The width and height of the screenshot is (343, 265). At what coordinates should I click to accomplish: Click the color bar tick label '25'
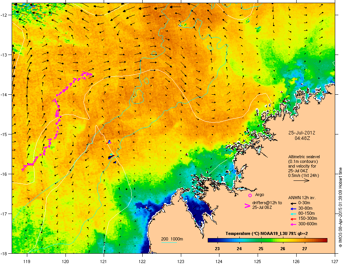tap(261, 249)
